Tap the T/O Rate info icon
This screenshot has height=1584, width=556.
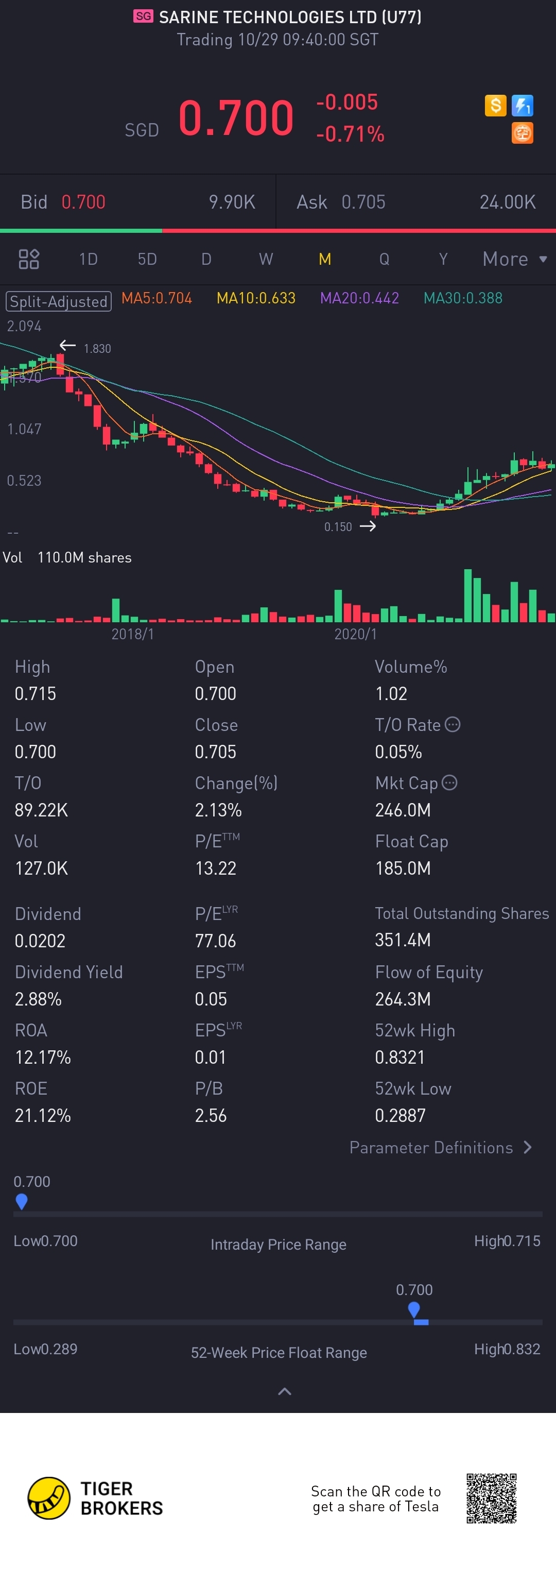(452, 724)
